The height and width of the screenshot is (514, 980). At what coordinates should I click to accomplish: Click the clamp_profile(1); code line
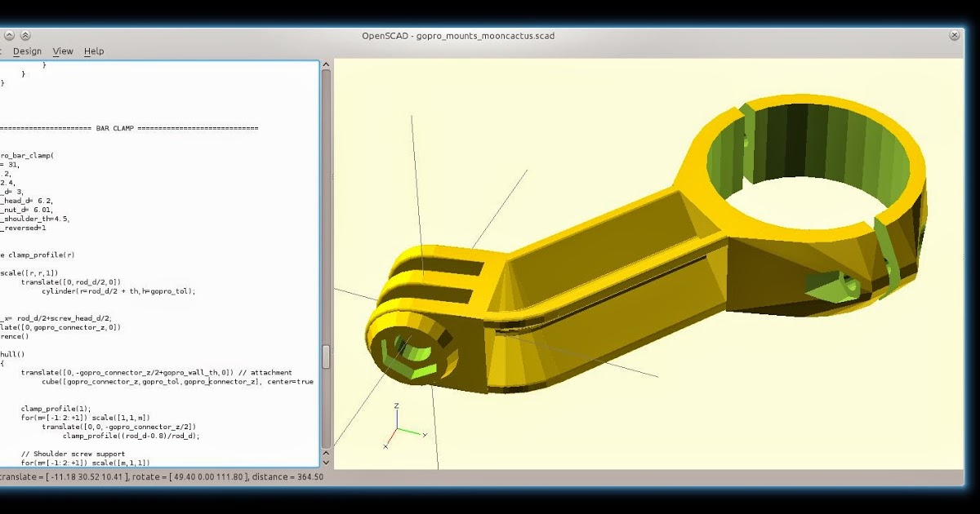pyautogui.click(x=56, y=409)
